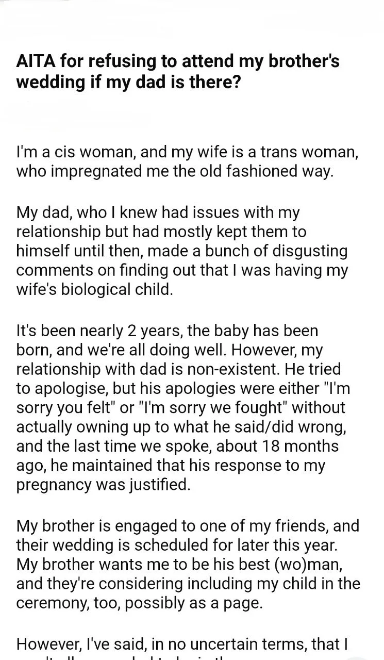Click the paragraph beginning "My brother is engaged"
The width and height of the screenshot is (384, 660).
pos(188,565)
